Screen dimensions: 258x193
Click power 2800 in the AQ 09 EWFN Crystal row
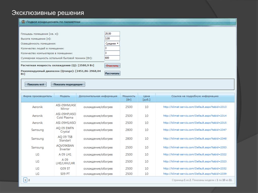pos(129,130)
